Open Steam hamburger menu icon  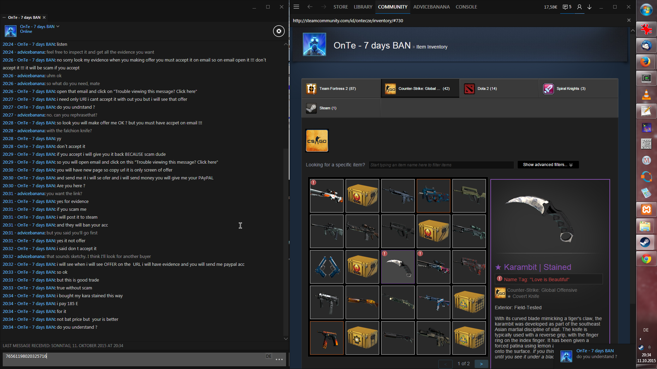296,7
